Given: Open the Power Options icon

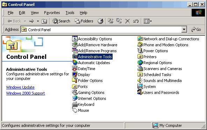Looking at the screenshot, I should (x=140, y=51).
